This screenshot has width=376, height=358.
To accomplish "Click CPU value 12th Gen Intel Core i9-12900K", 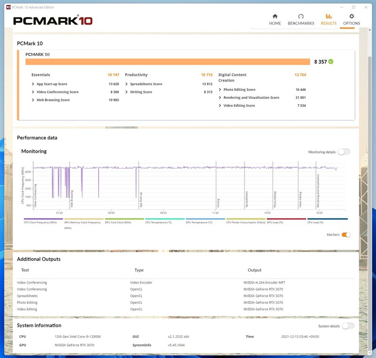I will (x=78, y=337).
